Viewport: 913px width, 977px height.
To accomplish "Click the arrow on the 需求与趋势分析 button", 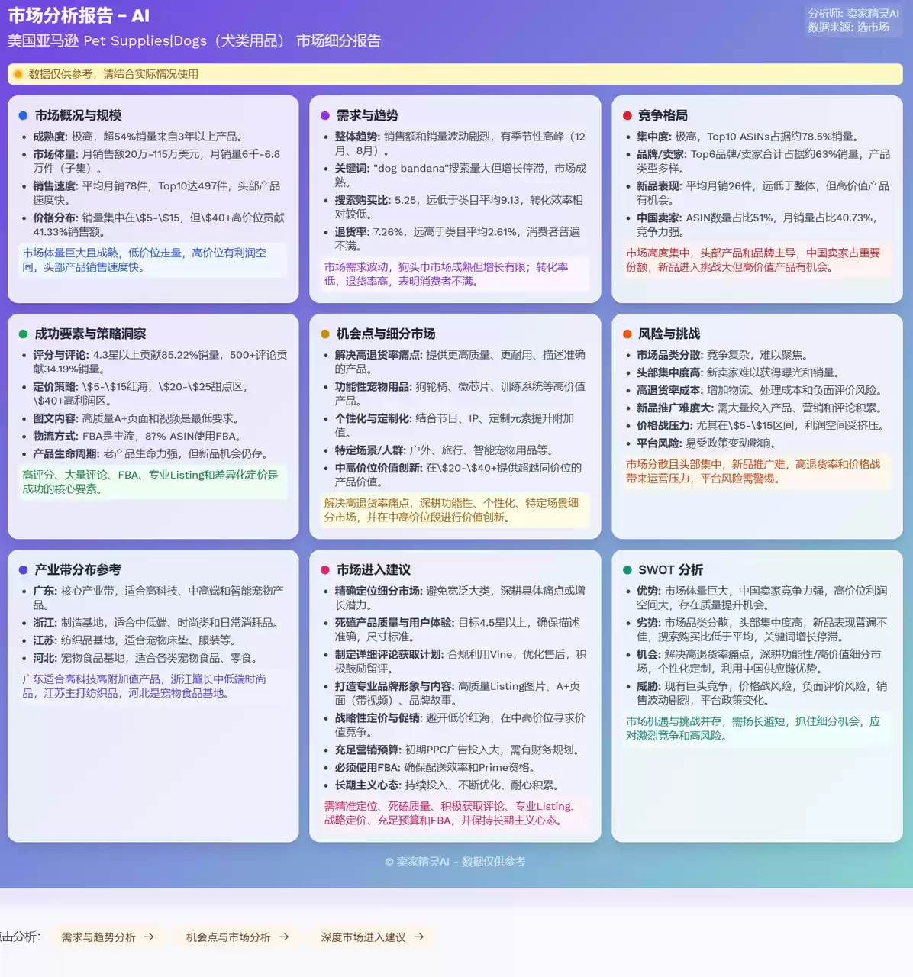I will (x=149, y=937).
